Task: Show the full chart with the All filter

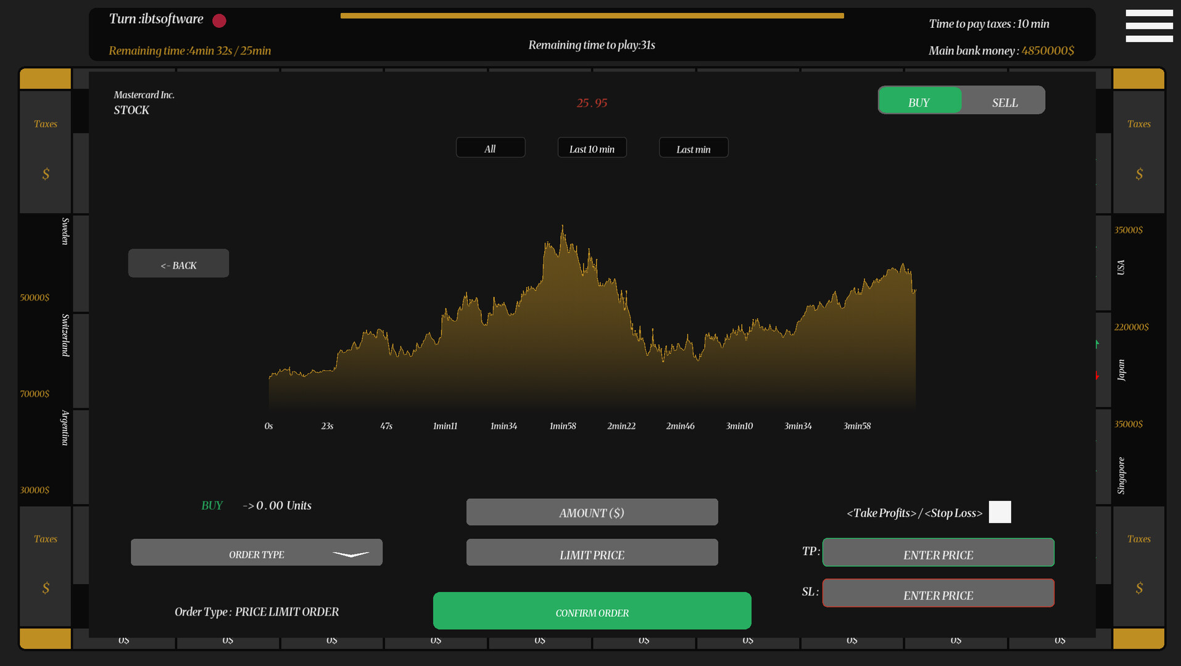Action: [490, 147]
